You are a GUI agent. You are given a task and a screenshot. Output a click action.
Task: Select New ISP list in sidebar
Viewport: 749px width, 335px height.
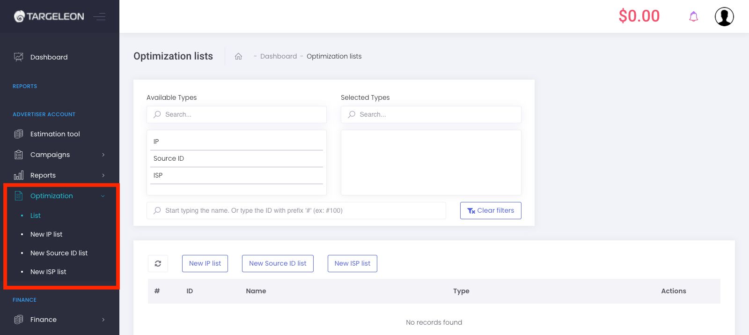click(48, 272)
